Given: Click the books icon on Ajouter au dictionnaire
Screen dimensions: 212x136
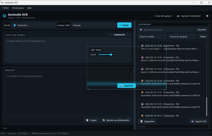Looking at the screenshot, I should tap(104, 120).
